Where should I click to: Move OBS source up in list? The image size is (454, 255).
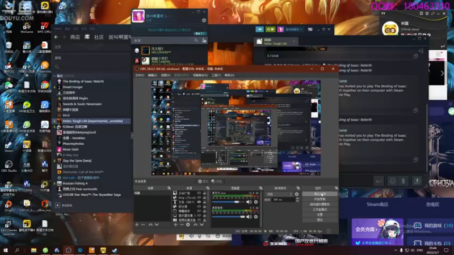click(x=195, y=224)
